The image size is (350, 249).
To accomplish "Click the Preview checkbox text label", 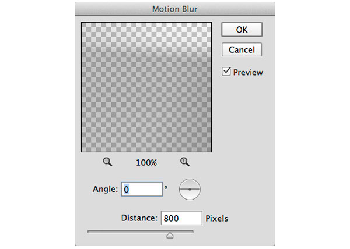I will click(248, 72).
